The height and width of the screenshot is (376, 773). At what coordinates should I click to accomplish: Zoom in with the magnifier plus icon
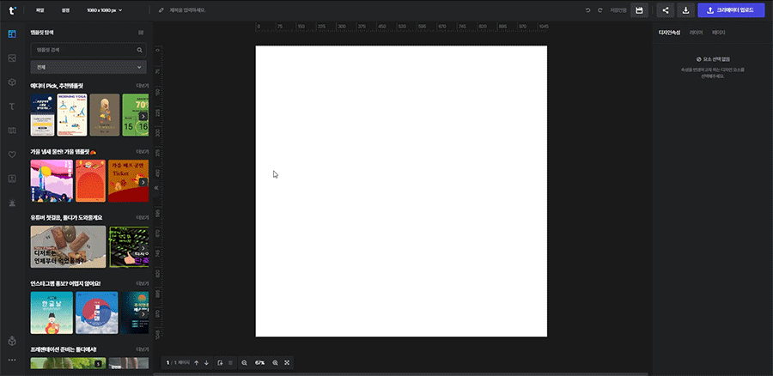275,363
